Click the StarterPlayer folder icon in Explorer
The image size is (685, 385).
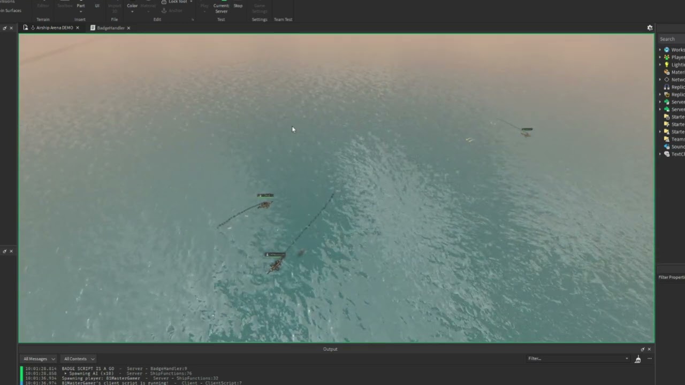(x=666, y=132)
